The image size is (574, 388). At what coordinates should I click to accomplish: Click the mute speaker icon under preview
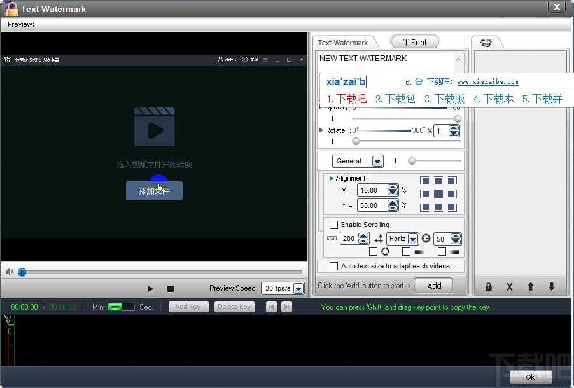8,272
